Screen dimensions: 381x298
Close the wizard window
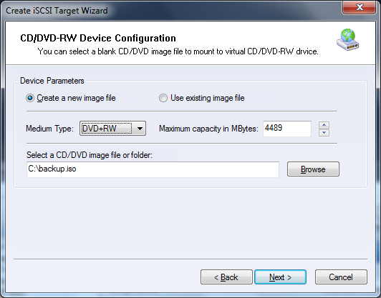point(360,8)
